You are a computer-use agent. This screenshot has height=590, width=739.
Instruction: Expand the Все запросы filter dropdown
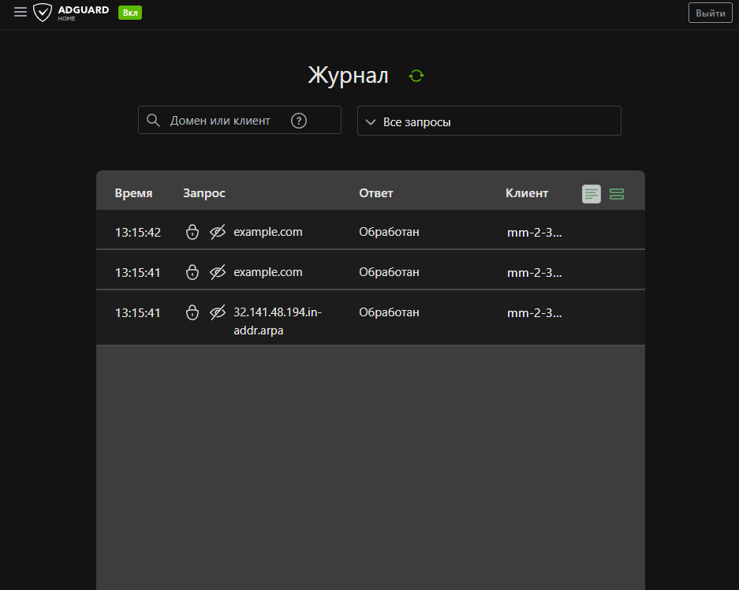click(489, 121)
